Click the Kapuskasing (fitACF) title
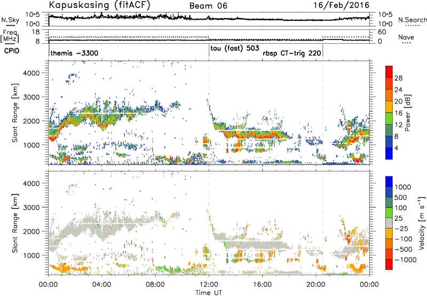This screenshot has height=296, width=427. coord(99,5)
